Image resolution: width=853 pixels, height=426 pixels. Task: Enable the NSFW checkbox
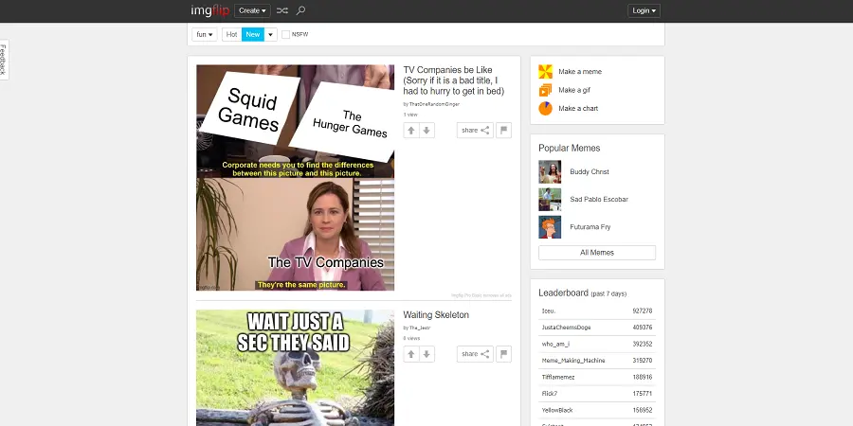(286, 35)
